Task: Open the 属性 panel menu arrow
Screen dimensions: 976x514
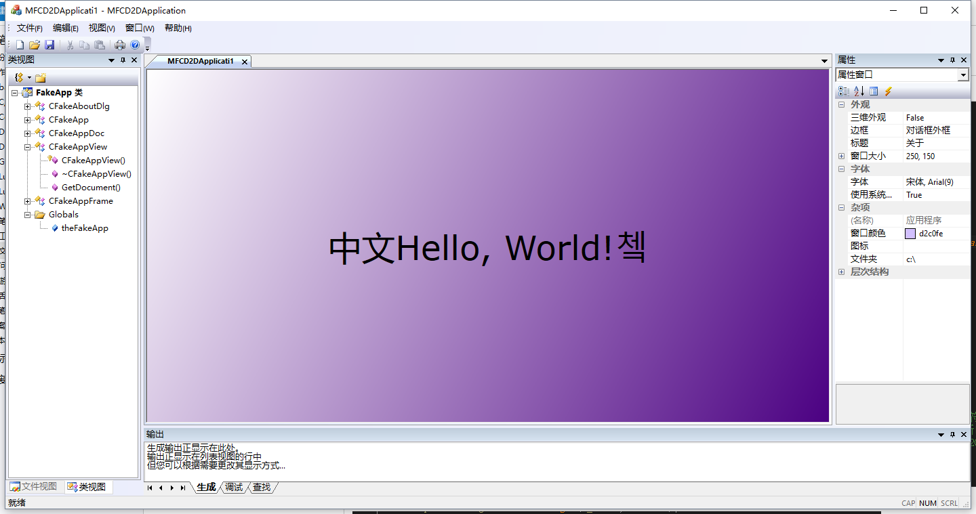Action: 941,60
